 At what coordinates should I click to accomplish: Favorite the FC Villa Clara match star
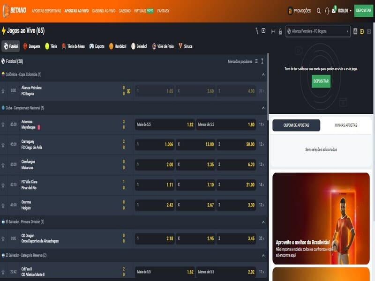[3, 185]
